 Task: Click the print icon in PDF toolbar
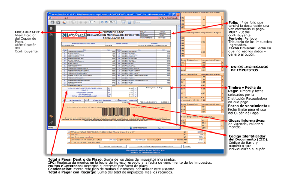(52, 22)
